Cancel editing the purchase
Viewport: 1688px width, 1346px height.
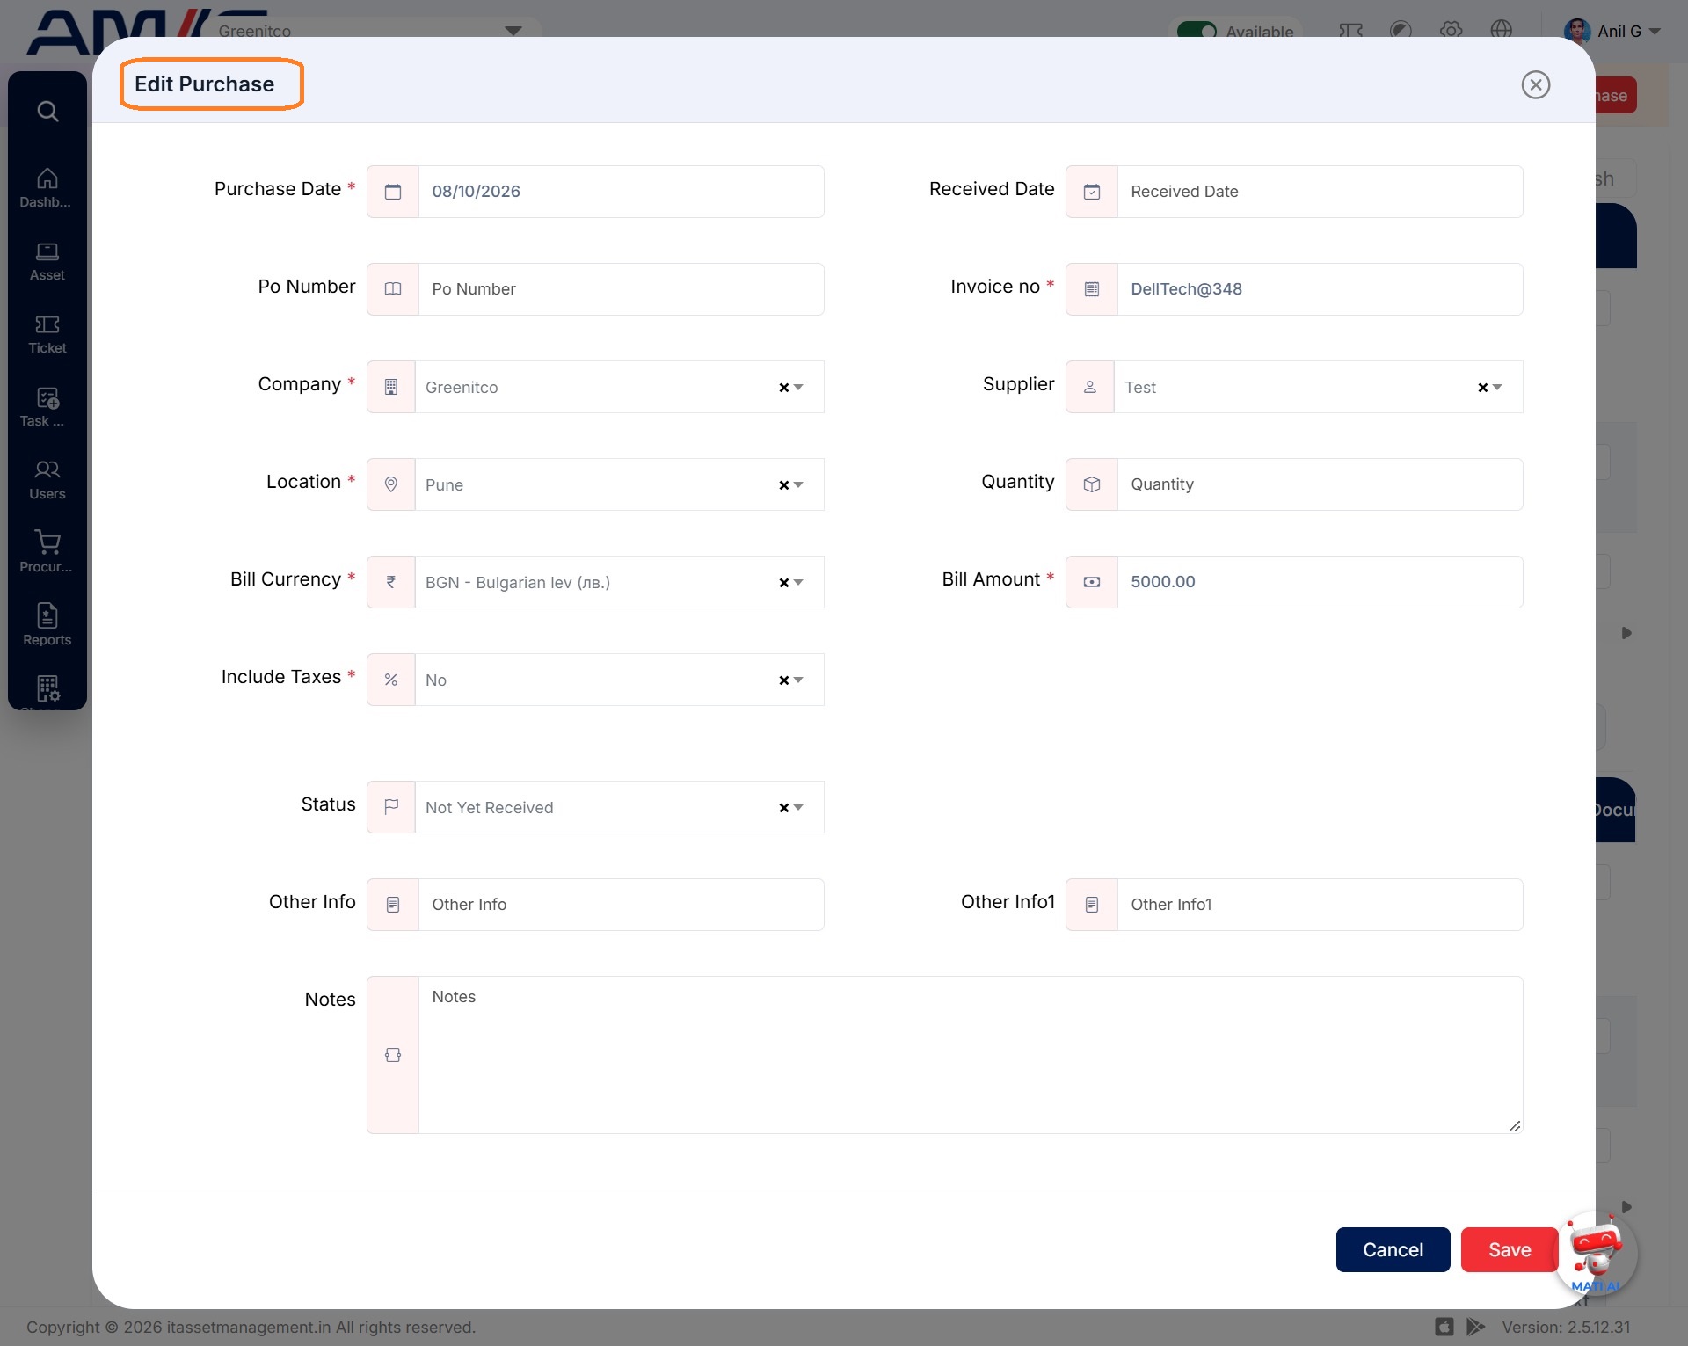click(1393, 1249)
